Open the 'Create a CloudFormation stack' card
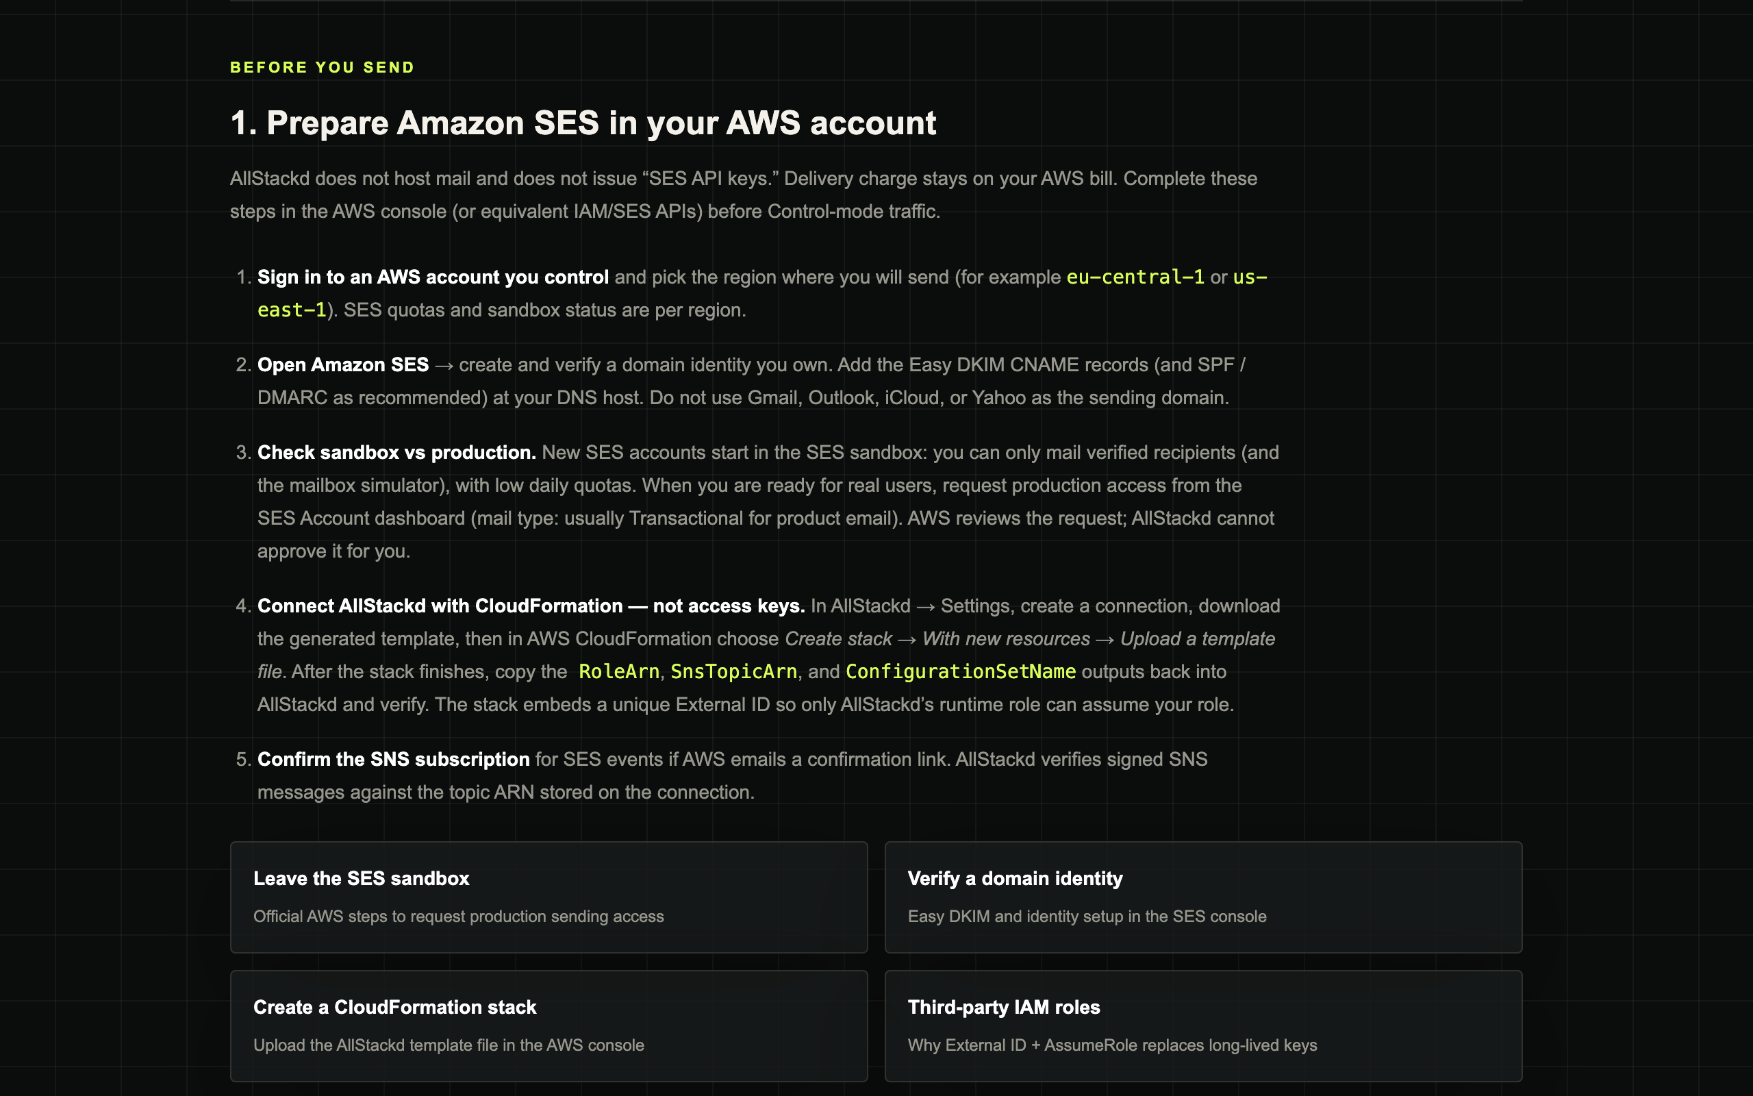Screen dimensions: 1753x1096 [548, 1025]
